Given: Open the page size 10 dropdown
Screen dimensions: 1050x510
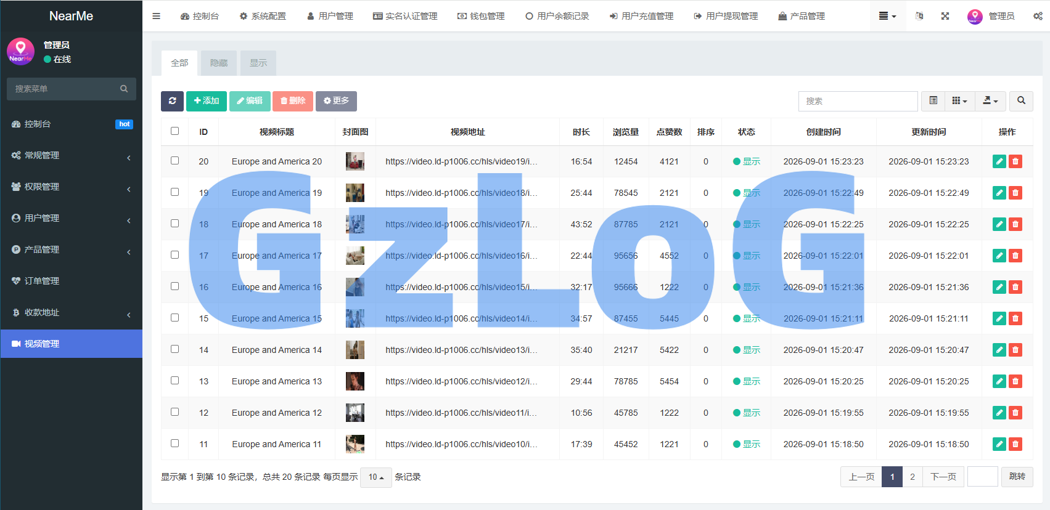Looking at the screenshot, I should (376, 477).
